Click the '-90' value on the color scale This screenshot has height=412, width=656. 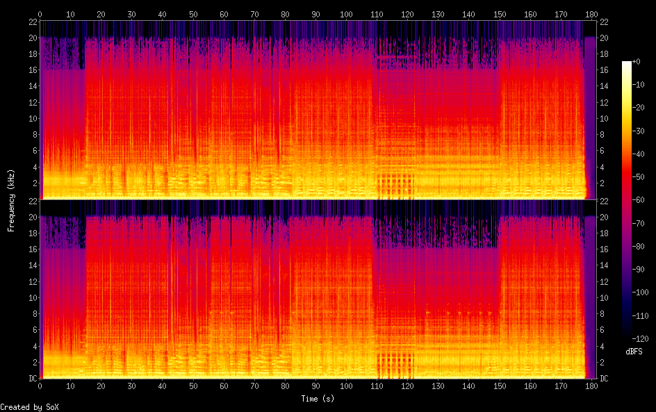point(638,270)
